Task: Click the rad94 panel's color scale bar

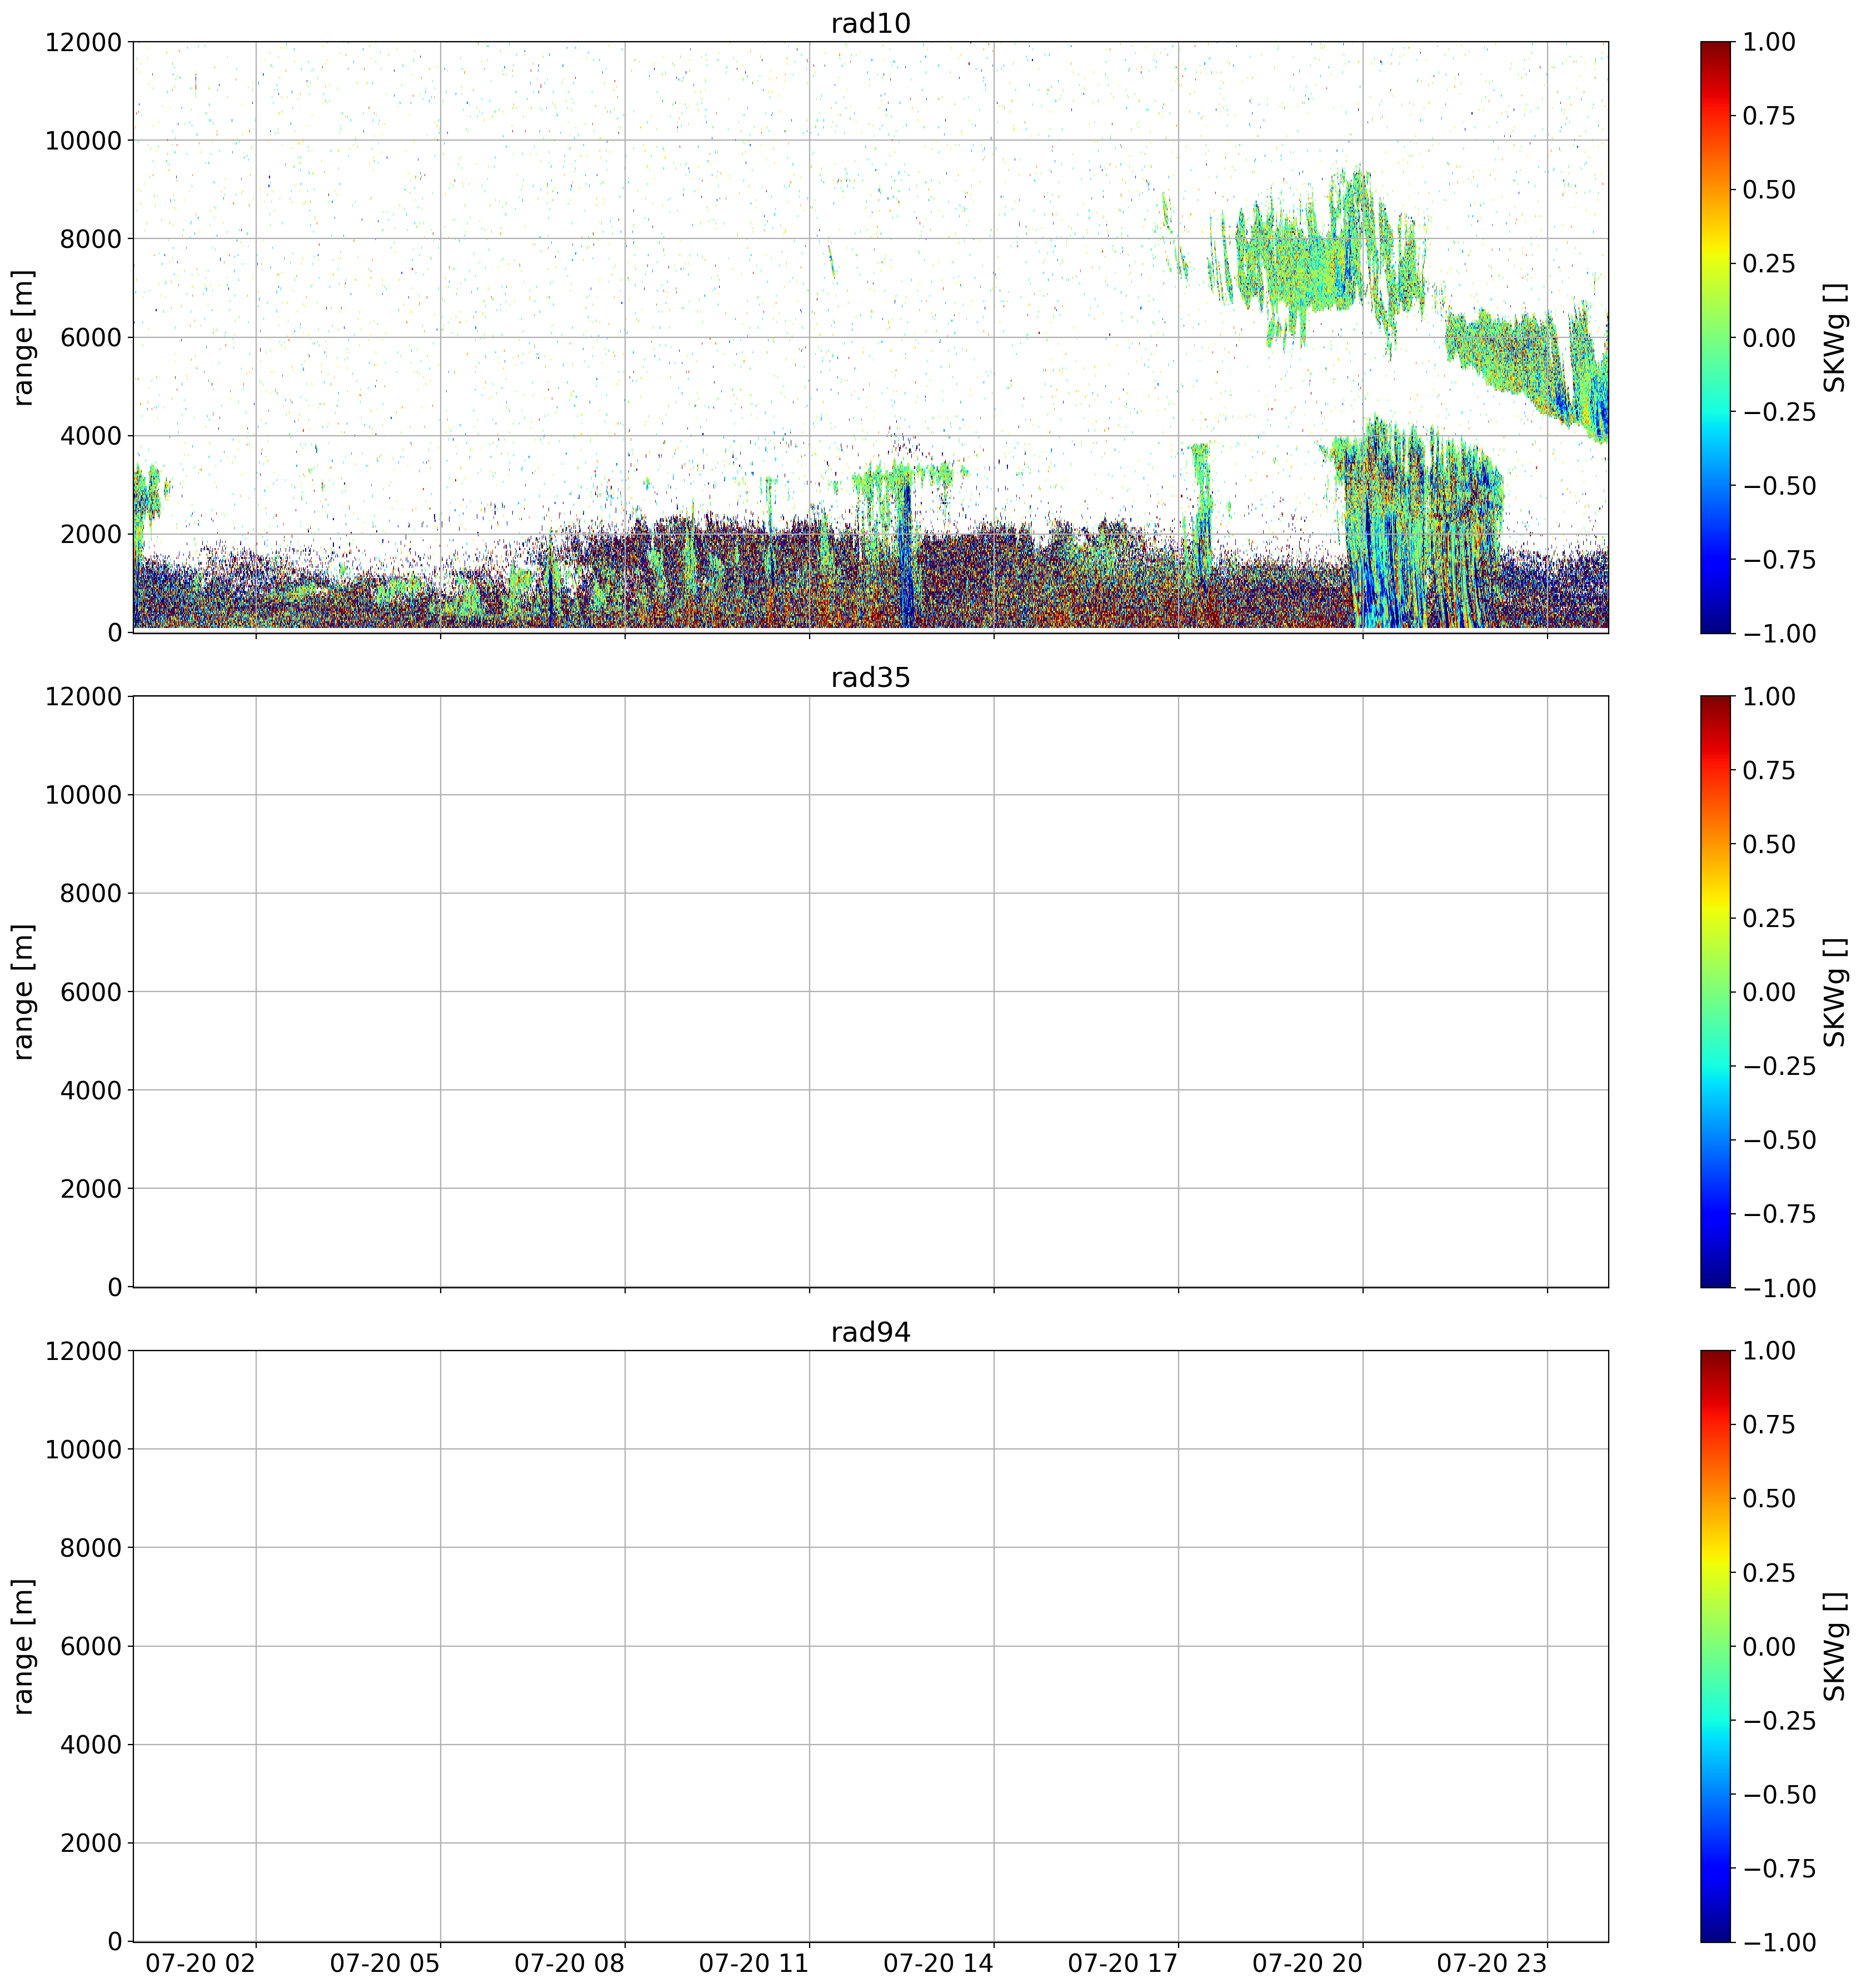Action: (1714, 1646)
